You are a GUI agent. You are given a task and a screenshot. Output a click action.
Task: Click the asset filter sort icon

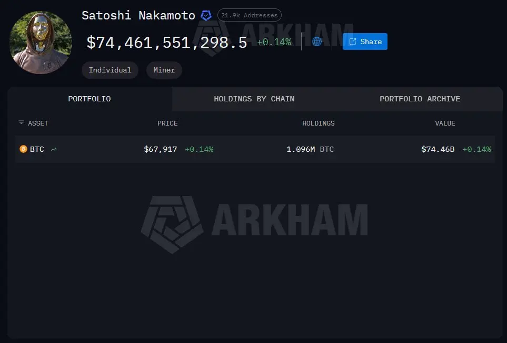(22, 122)
